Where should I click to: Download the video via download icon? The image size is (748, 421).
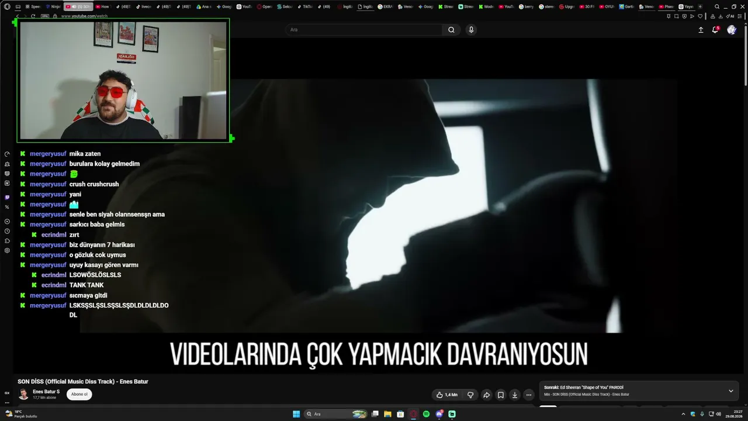tap(515, 395)
